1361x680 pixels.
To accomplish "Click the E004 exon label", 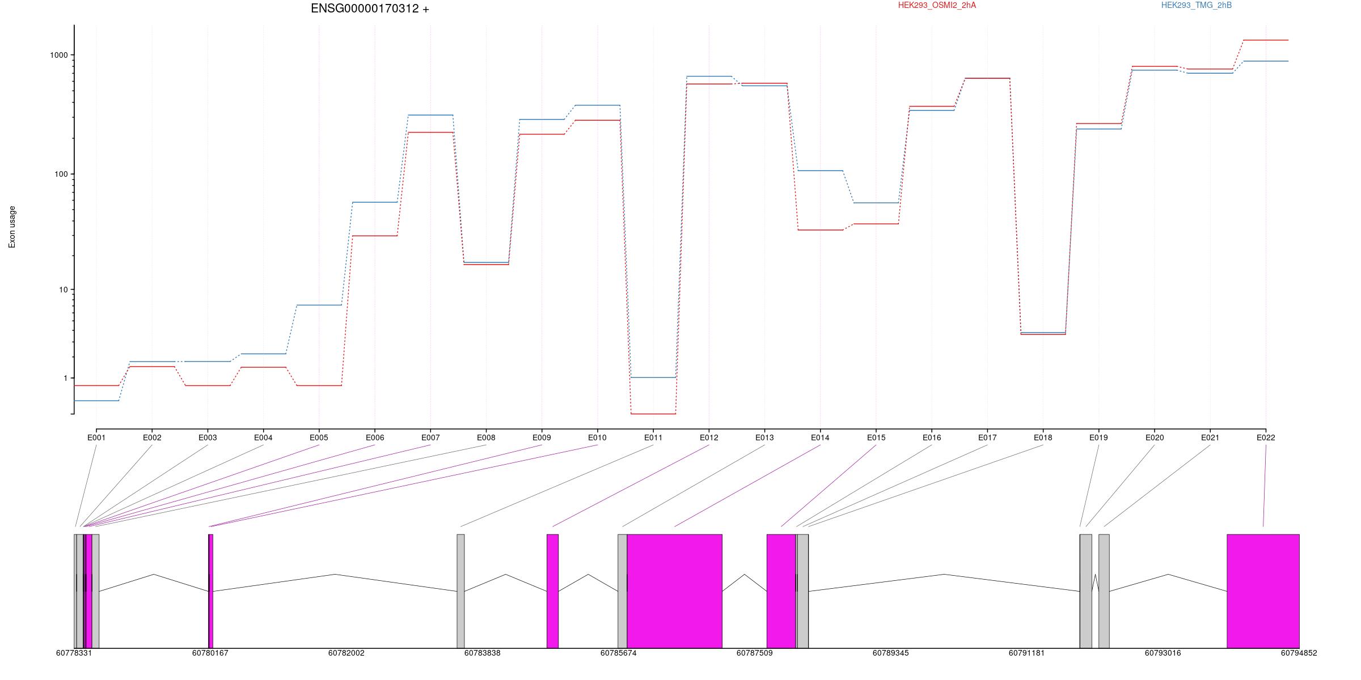I will pyautogui.click(x=263, y=437).
